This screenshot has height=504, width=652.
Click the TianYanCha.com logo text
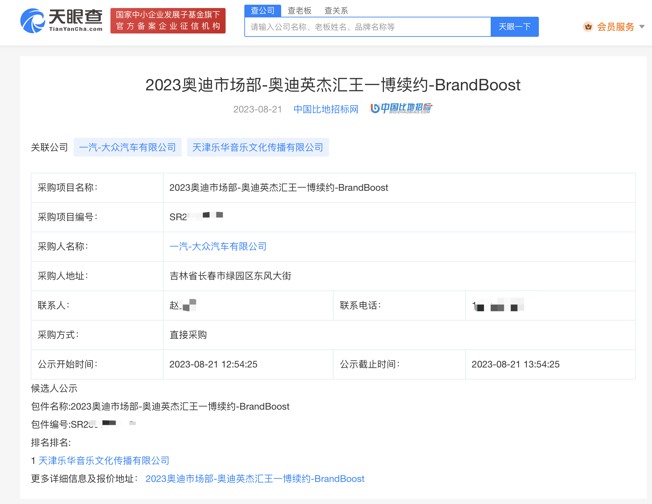(76, 29)
